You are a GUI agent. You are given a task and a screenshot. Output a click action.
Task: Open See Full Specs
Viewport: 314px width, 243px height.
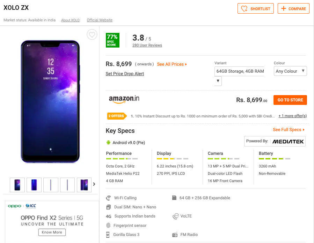pyautogui.click(x=289, y=130)
